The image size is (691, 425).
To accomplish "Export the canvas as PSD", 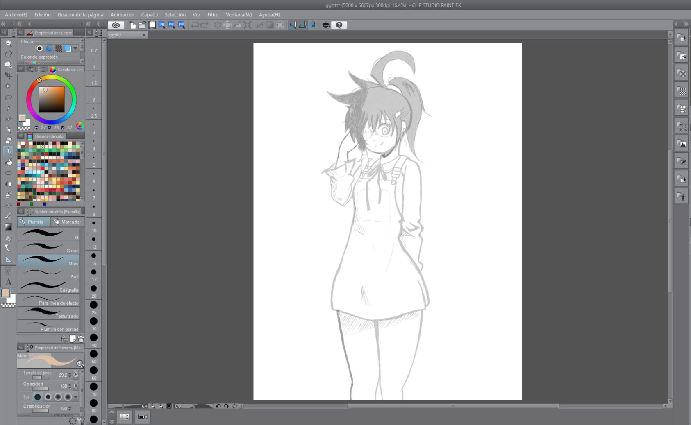I will [x=182, y=25].
